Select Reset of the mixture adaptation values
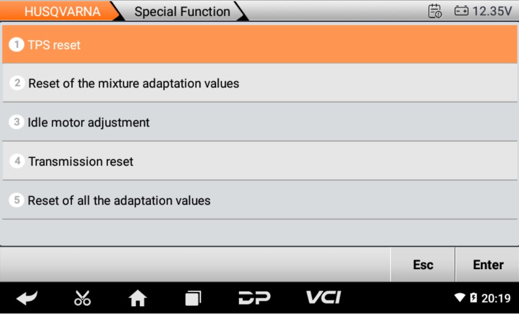Screen dimensions: 519x314 (x=259, y=83)
